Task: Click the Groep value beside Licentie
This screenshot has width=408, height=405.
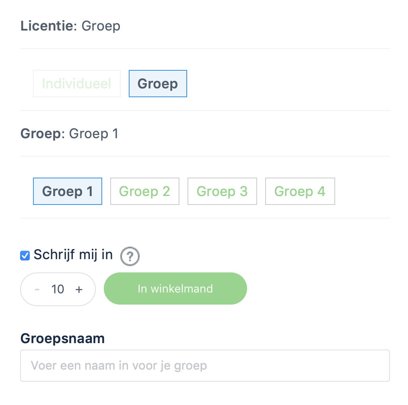Action: point(101,26)
